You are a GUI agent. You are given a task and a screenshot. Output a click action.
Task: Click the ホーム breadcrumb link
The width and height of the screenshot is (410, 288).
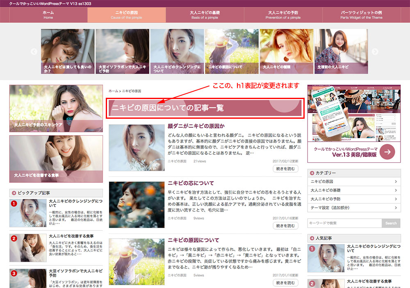point(113,91)
